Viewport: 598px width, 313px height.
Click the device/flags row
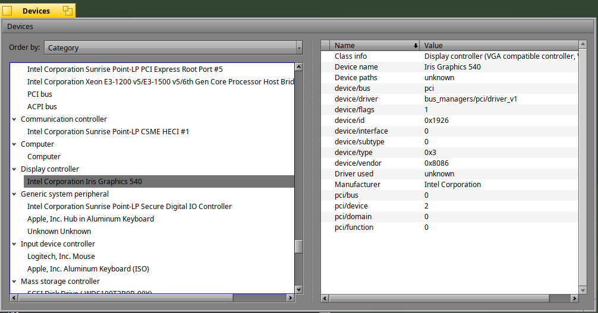449,109
